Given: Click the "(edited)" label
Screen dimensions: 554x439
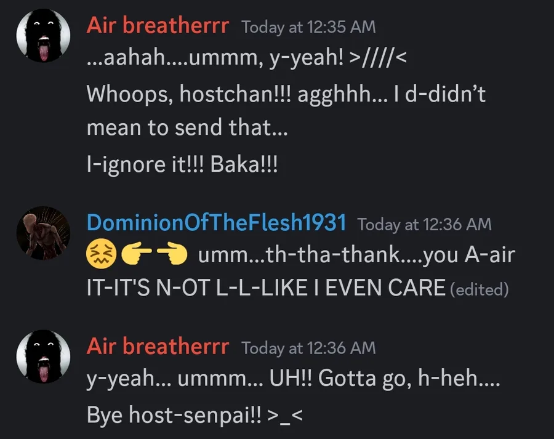Looking at the screenshot, I should click(480, 290).
